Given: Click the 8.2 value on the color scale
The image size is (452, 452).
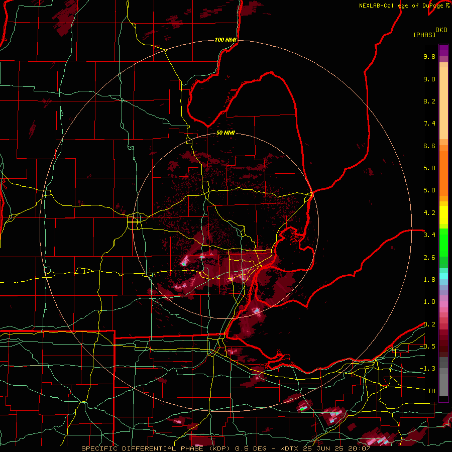Looking at the screenshot, I should tap(429, 101).
